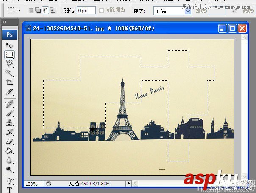The width and height of the screenshot is (256, 193).
Task: Click the zoom 100% field in status bar
Action: click(x=33, y=184)
